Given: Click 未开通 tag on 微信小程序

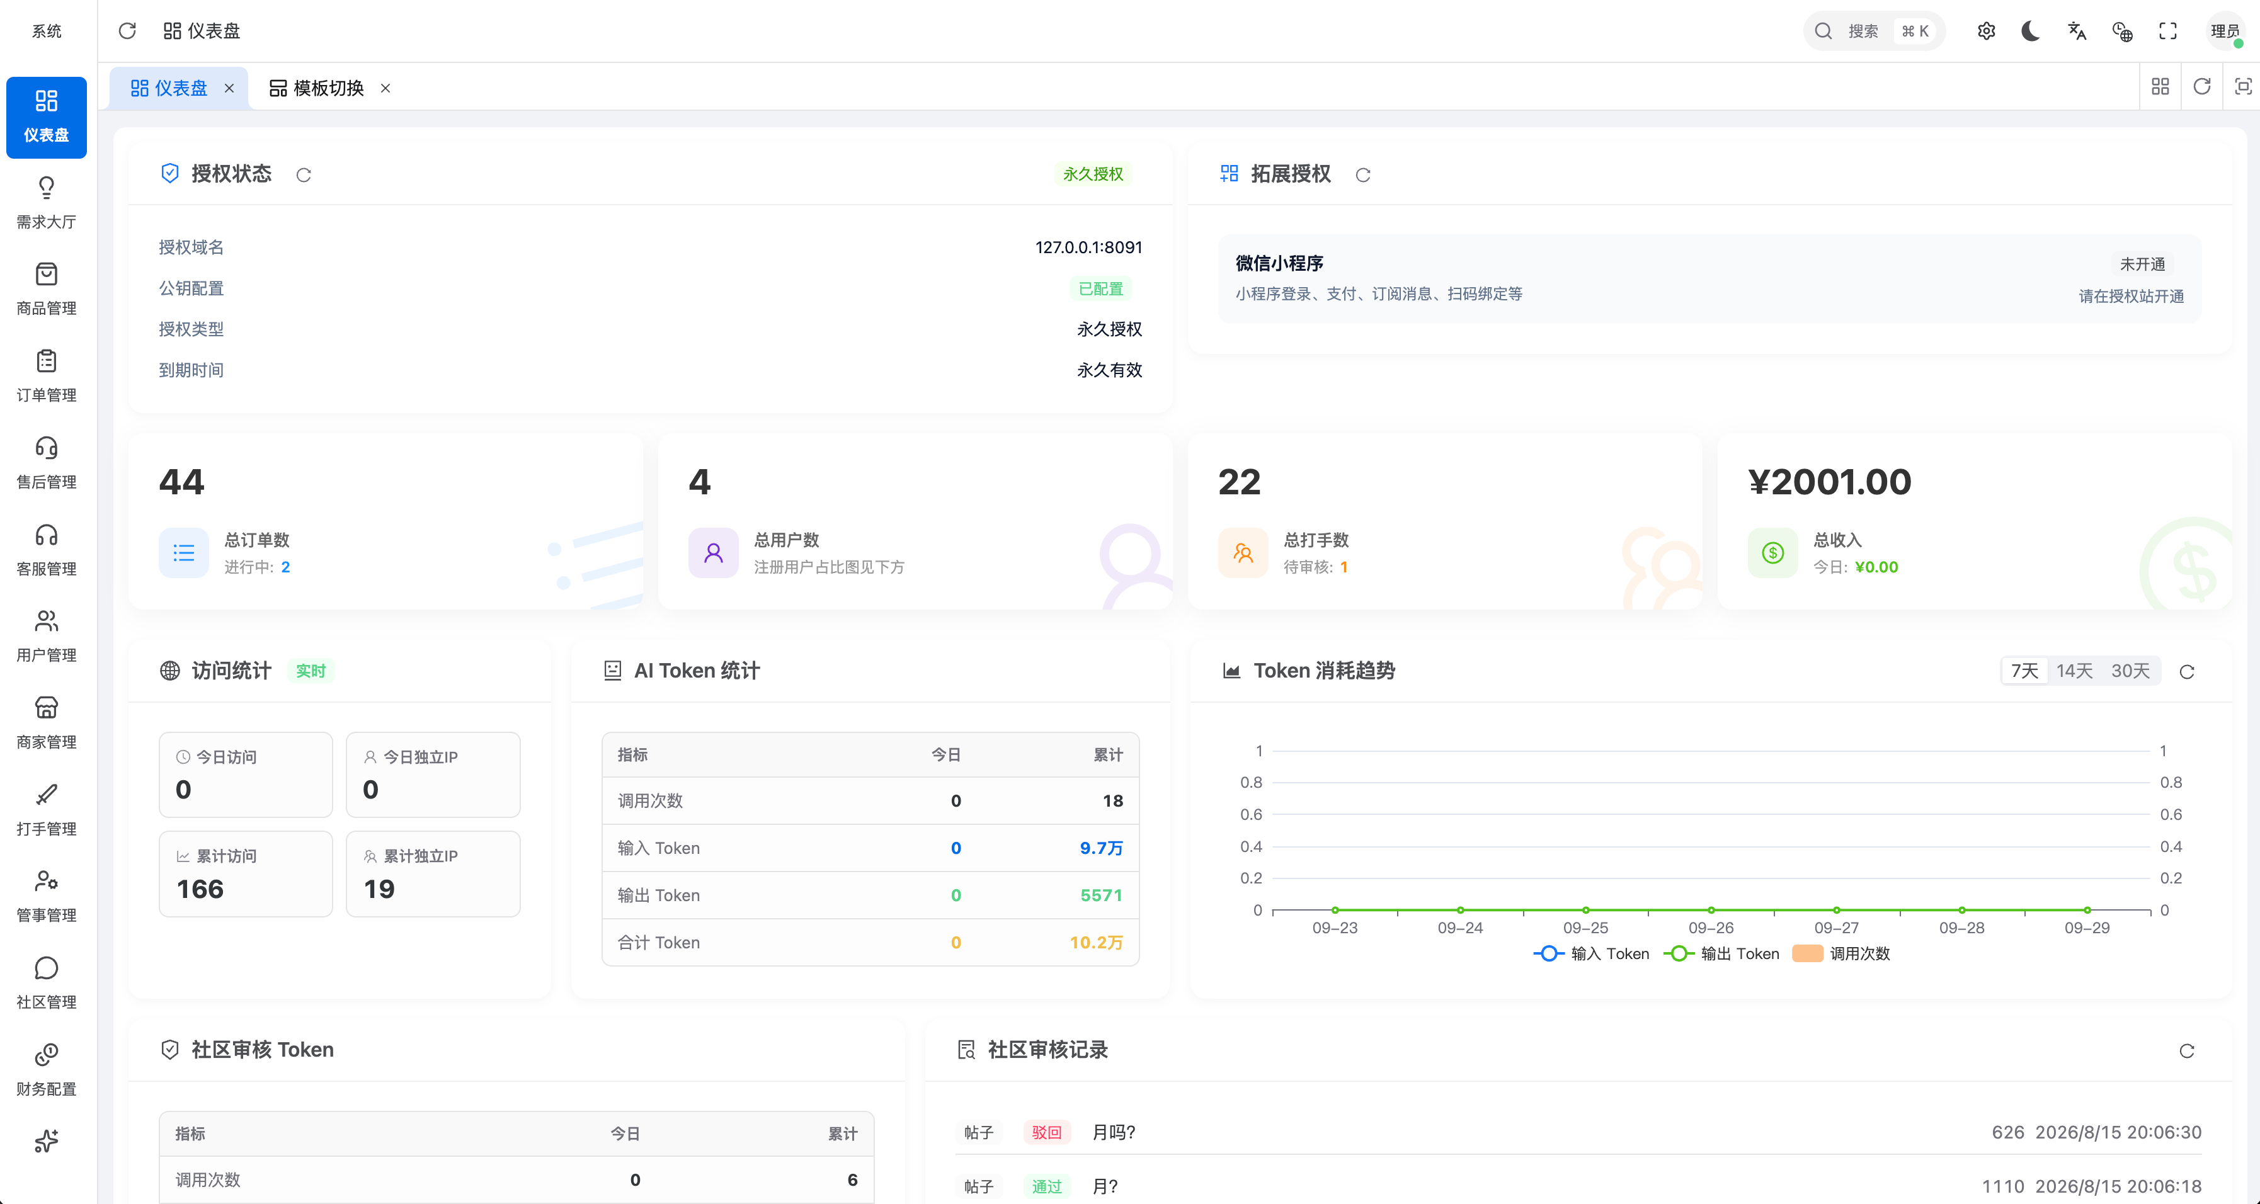Looking at the screenshot, I should [2142, 264].
